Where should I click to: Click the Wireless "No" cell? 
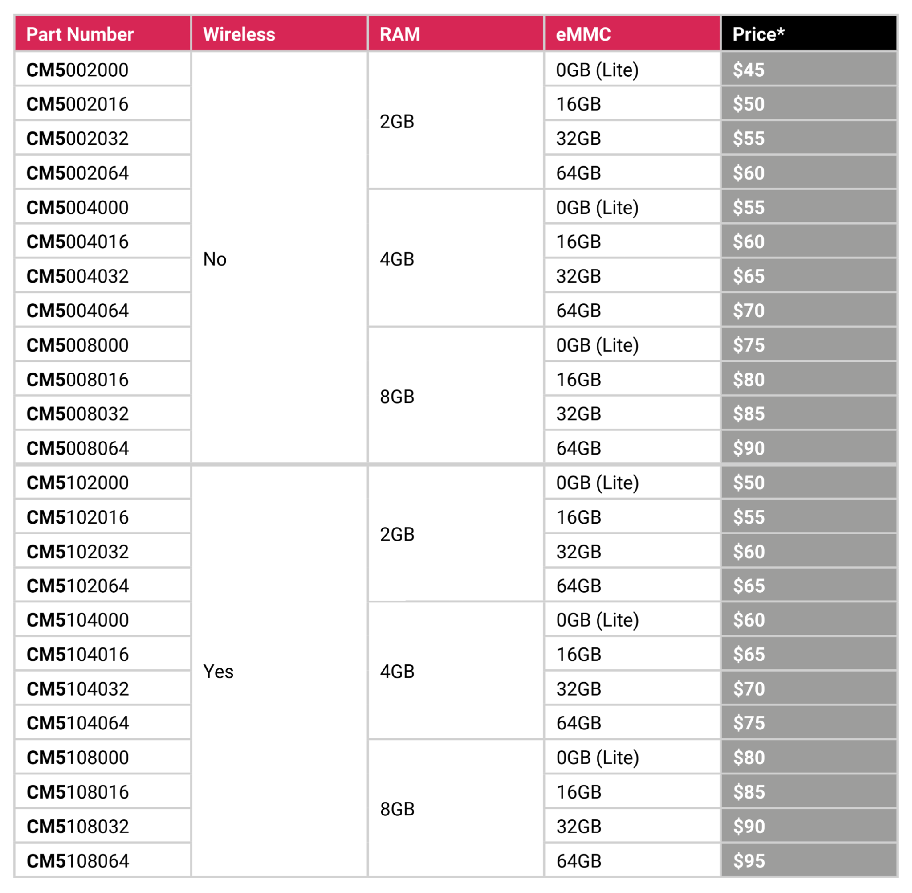tap(215, 259)
